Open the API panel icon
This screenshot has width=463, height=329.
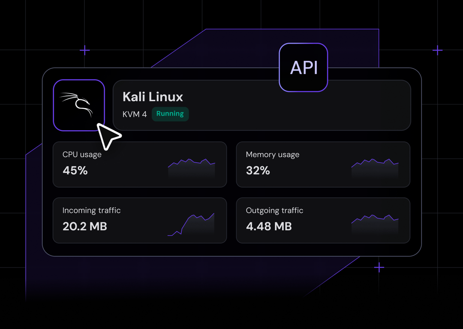point(303,67)
